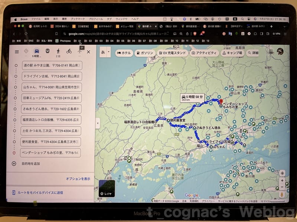Screen dimensions: 297x222
Task: Open the SNS bookmarks folder
Action: pos(29,41)
